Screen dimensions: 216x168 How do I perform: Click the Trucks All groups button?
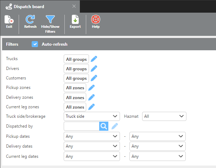[76, 59]
